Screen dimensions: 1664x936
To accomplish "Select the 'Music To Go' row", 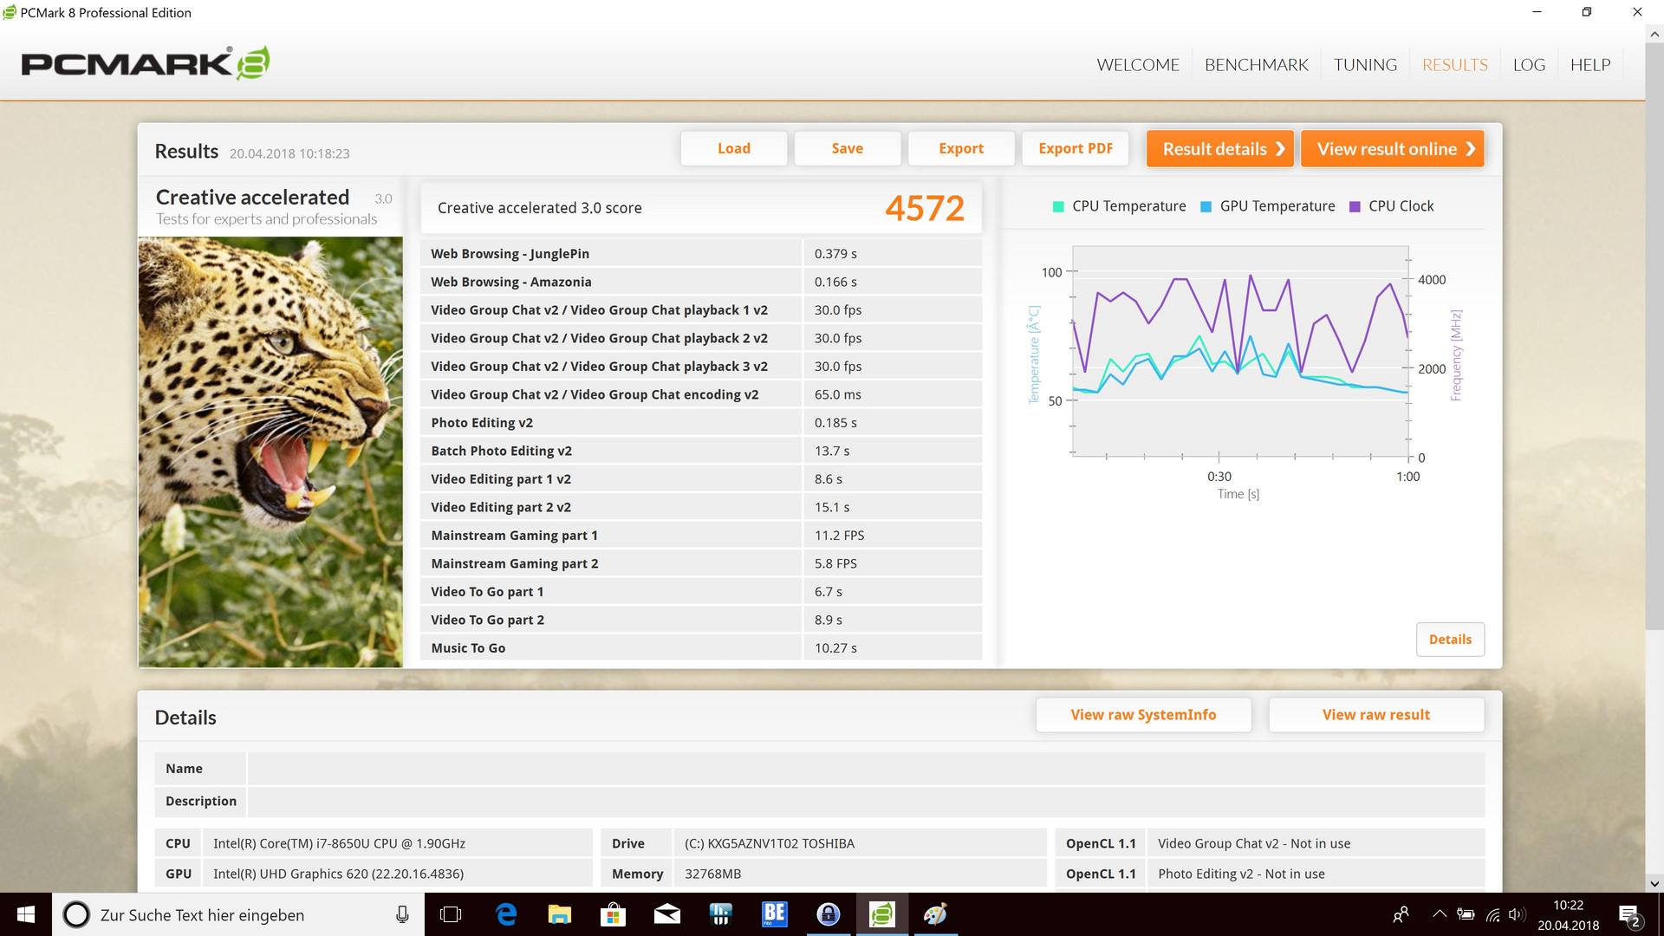I will coord(701,648).
